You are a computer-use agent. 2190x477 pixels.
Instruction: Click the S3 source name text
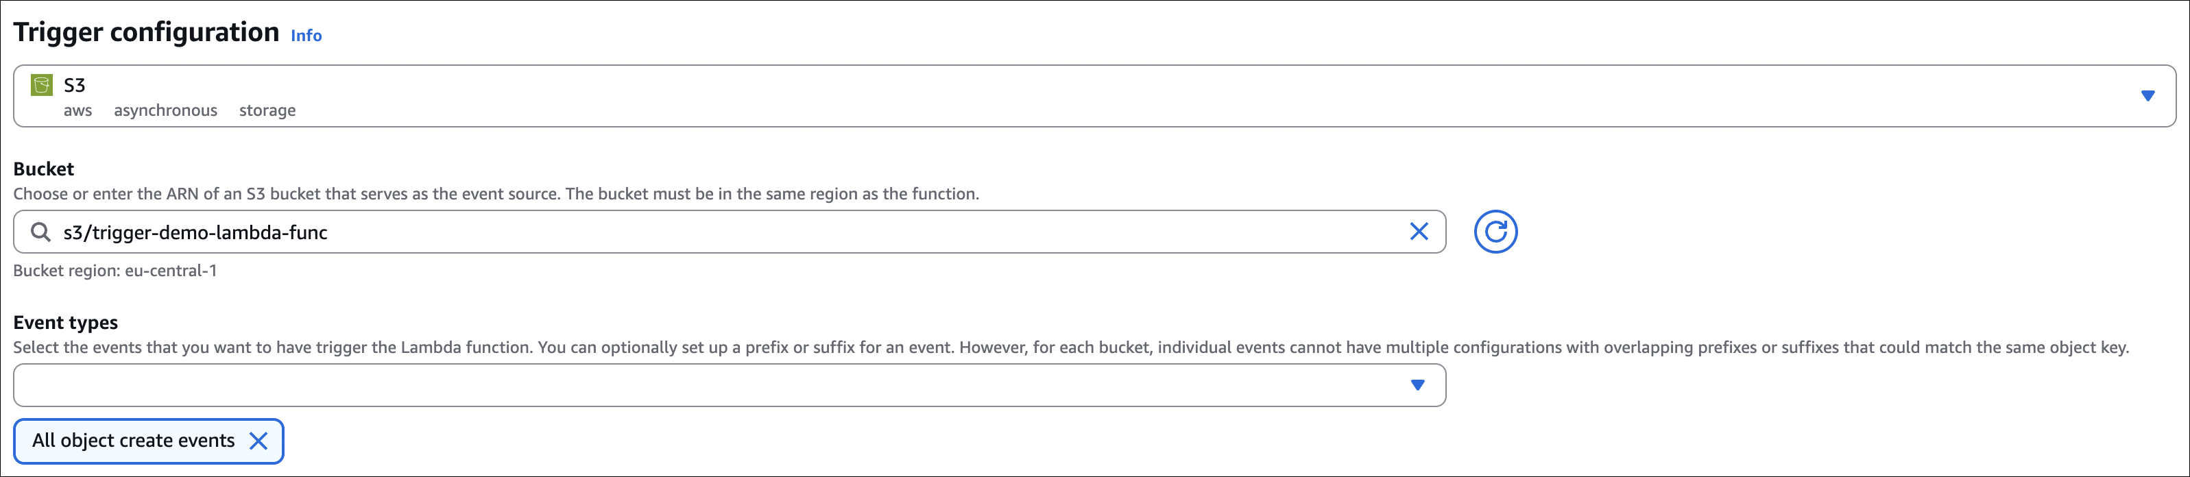[x=75, y=85]
